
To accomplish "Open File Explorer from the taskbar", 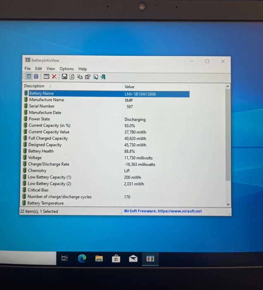I will pos(99,259).
